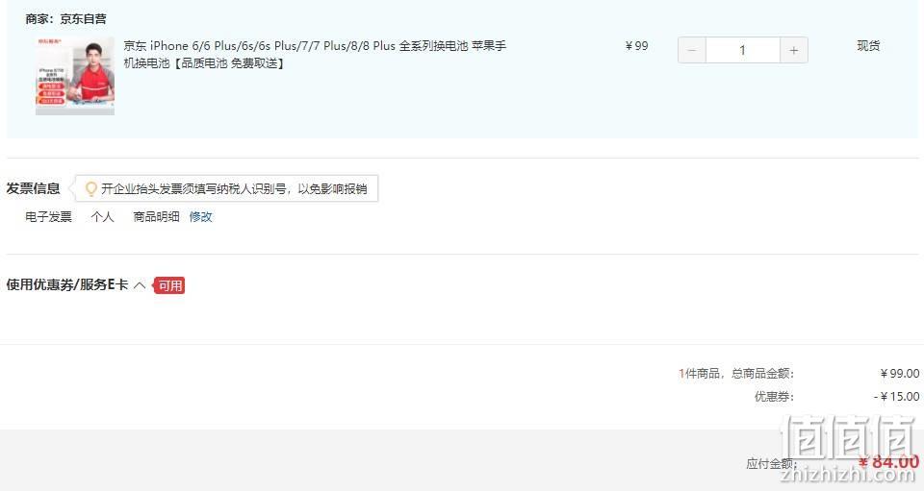Image resolution: width=924 pixels, height=491 pixels.
Task: Click the taxpayer ID invoice tip text
Action: [x=234, y=188]
